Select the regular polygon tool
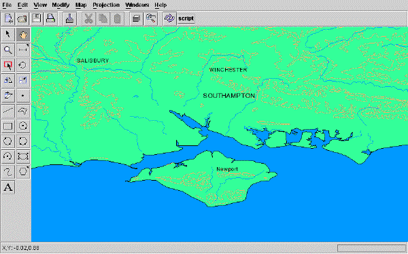 (23, 172)
